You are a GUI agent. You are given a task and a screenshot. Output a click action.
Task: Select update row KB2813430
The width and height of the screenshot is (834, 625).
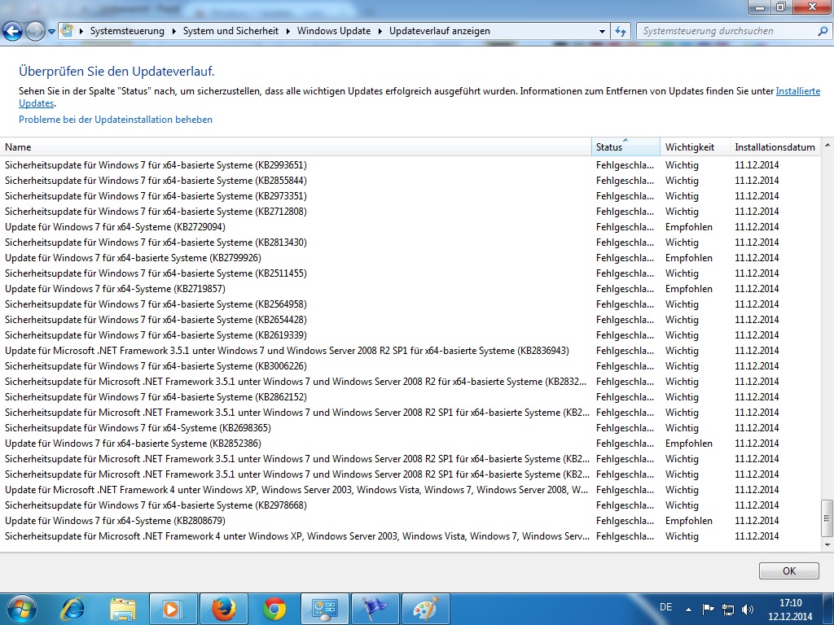410,243
